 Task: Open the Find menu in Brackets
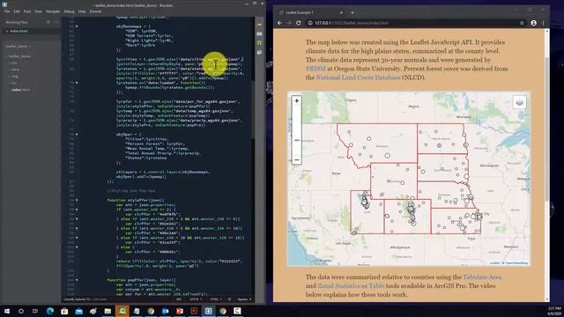tap(27, 11)
